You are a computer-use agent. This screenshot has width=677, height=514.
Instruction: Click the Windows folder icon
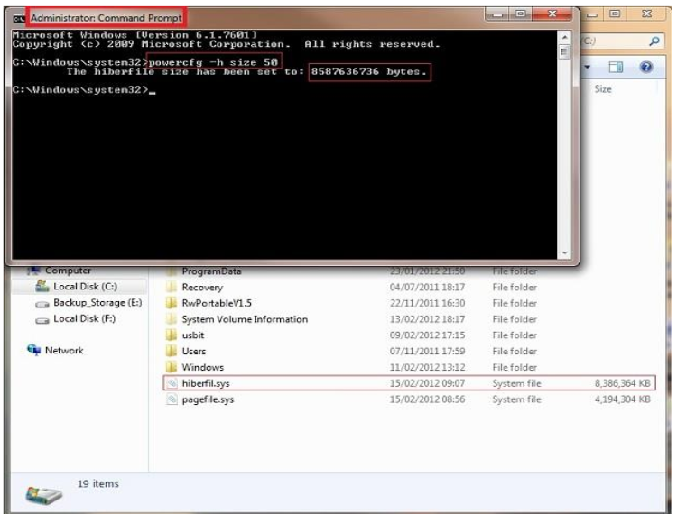tap(172, 366)
